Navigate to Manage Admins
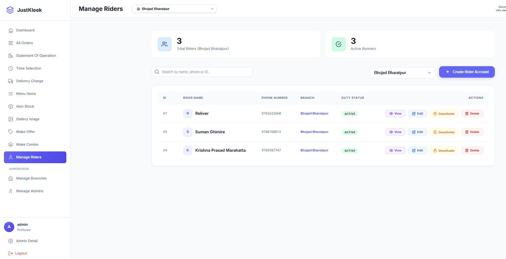Image resolution: width=506 pixels, height=259 pixels. pos(35,191)
